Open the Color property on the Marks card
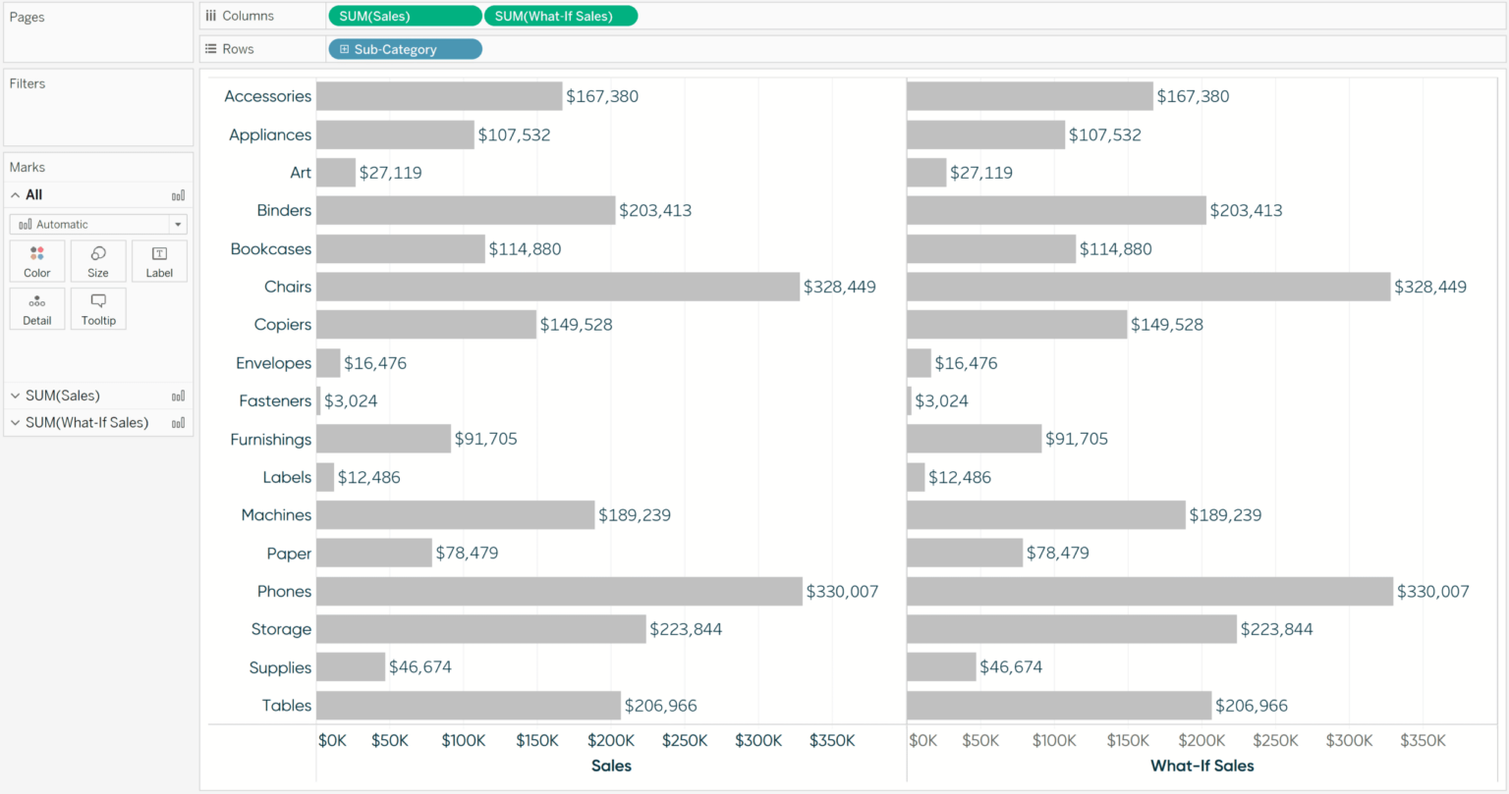1509x794 pixels. [x=36, y=260]
